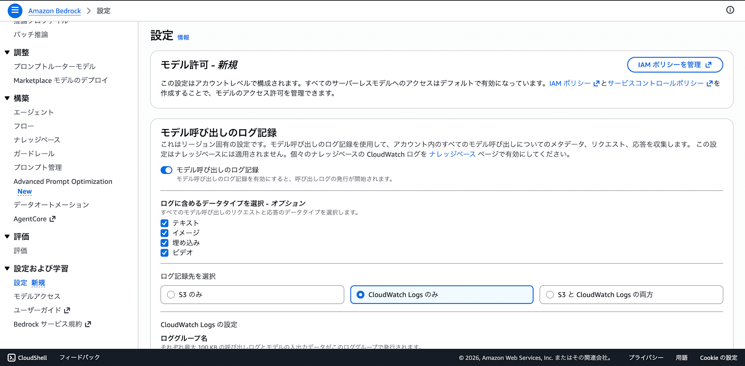Open ユーザーガイド link in sidebar

[x=37, y=310]
